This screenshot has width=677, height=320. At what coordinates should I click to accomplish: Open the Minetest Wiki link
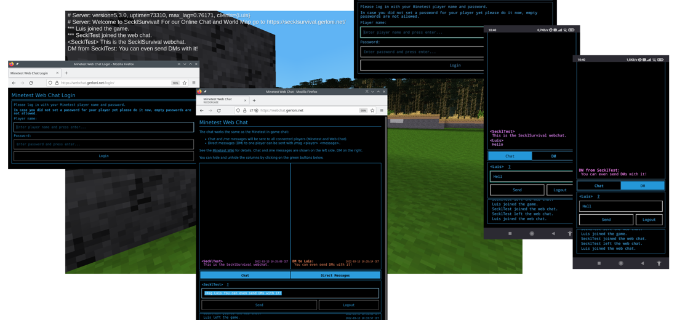pos(223,150)
